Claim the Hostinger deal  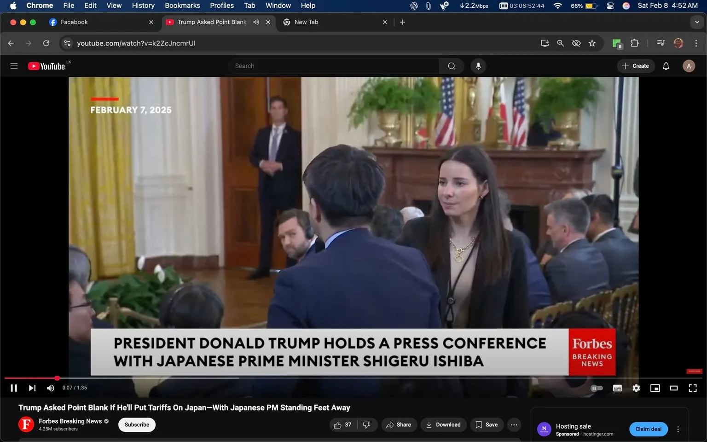coord(648,429)
